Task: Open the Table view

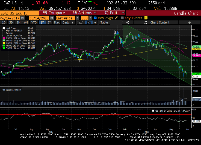Action: (104, 22)
